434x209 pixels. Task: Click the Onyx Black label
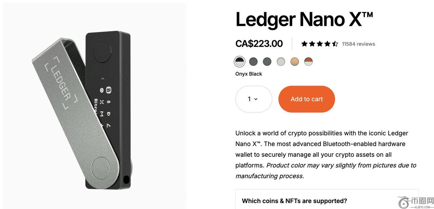(x=249, y=74)
